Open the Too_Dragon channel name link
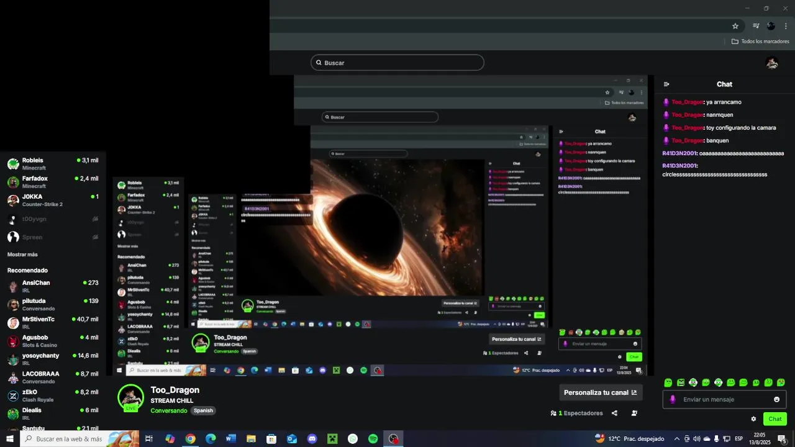This screenshot has width=795, height=447. 175,390
